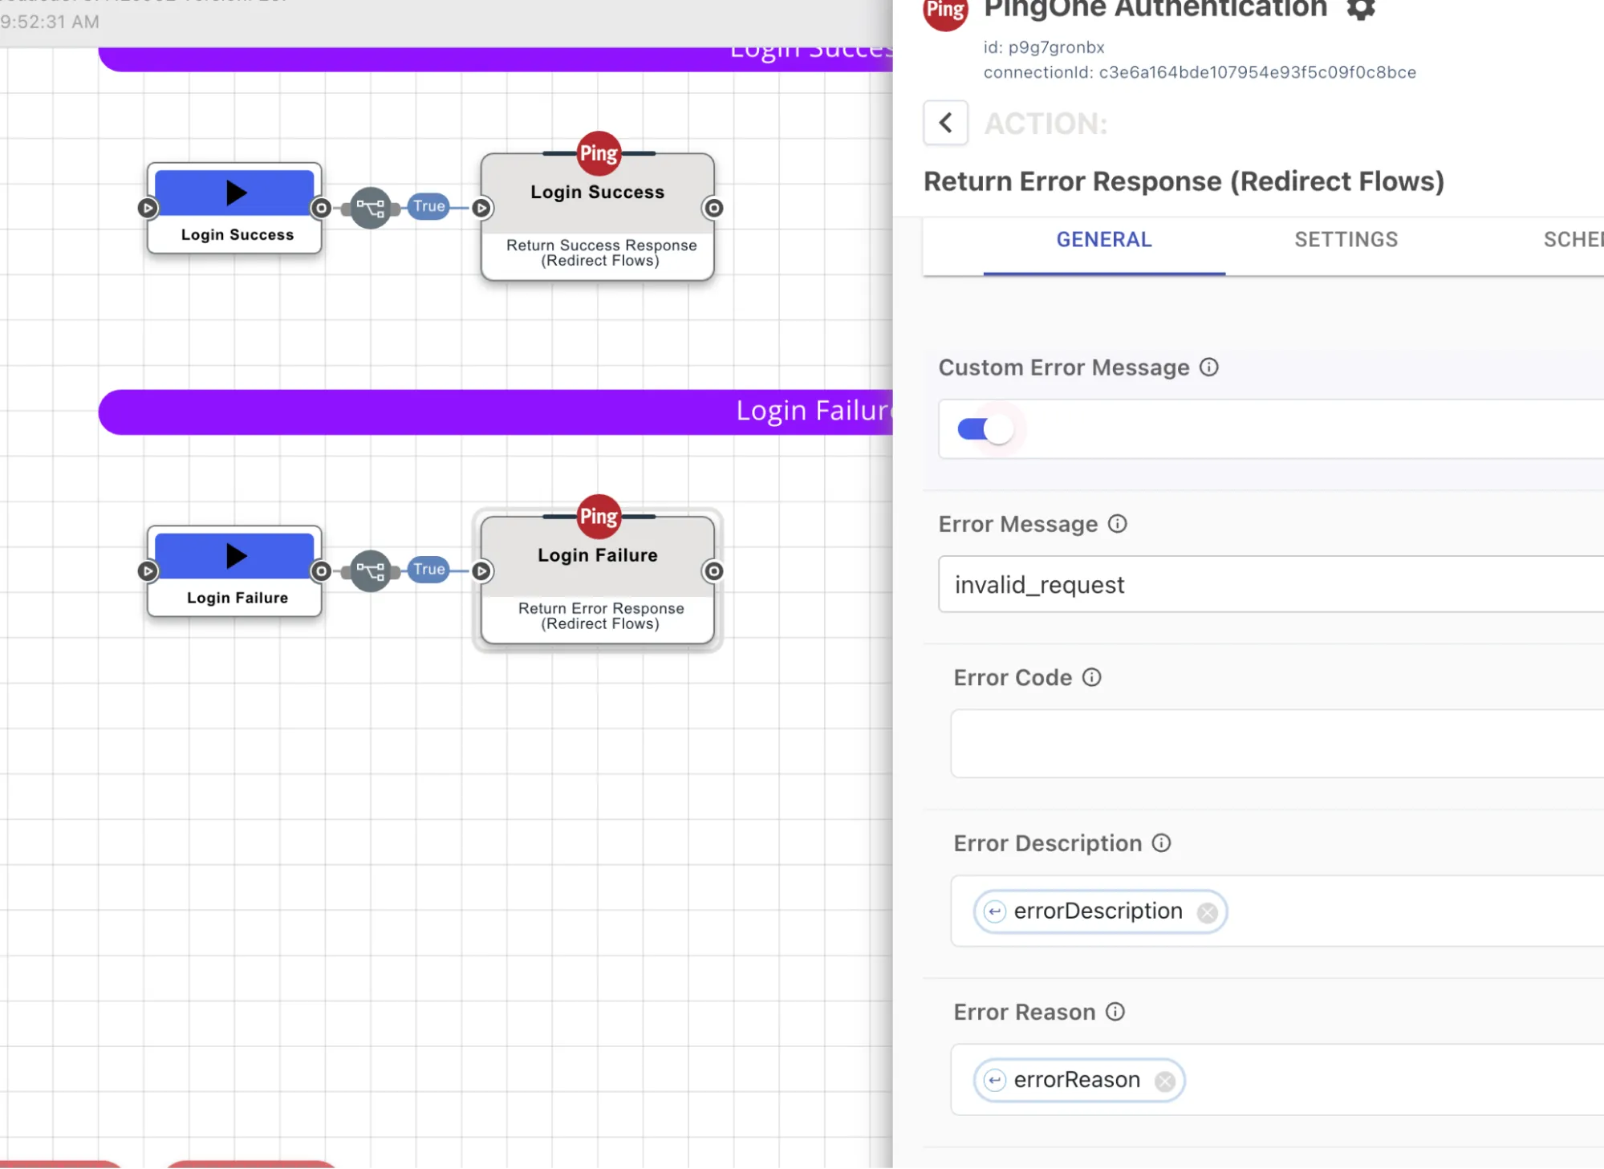The width and height of the screenshot is (1604, 1169).
Task: Select the Login Failure Ping node
Action: [x=597, y=579]
